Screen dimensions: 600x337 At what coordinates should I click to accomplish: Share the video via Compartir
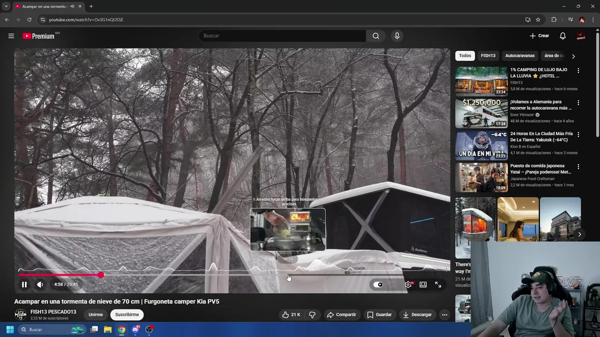pyautogui.click(x=341, y=315)
